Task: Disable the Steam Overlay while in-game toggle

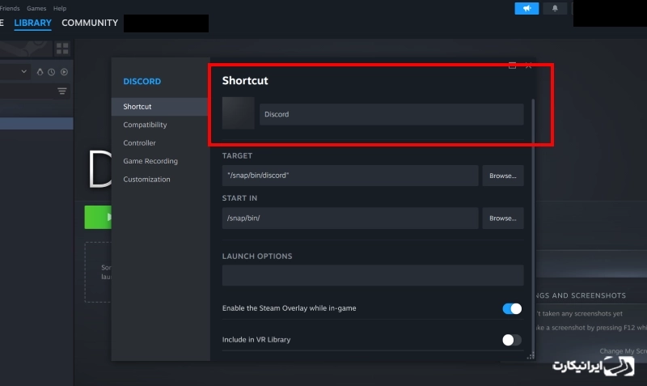Action: coord(511,308)
